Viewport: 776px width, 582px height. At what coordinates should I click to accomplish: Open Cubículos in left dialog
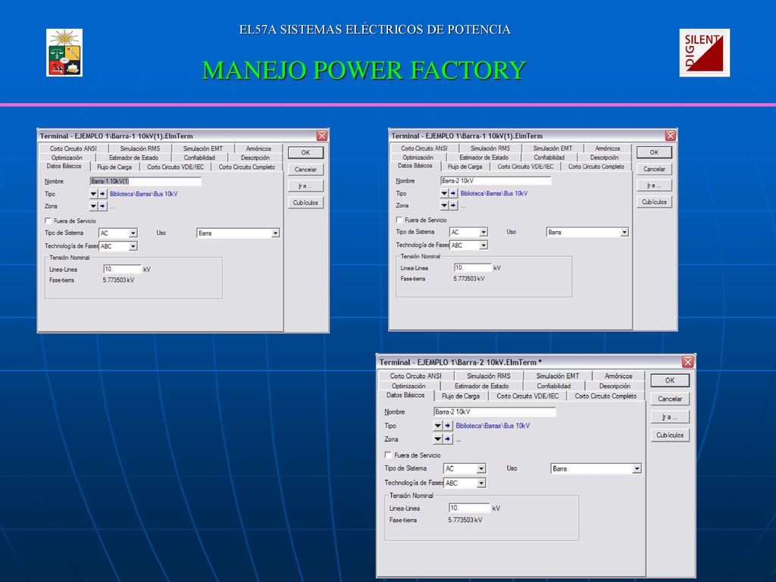[x=305, y=202]
